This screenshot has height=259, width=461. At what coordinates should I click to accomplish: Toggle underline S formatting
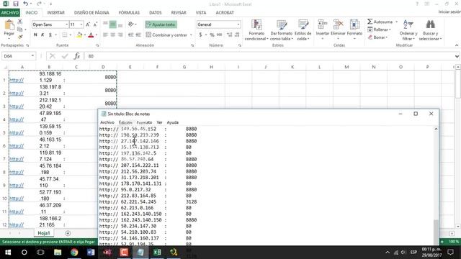click(x=50, y=35)
